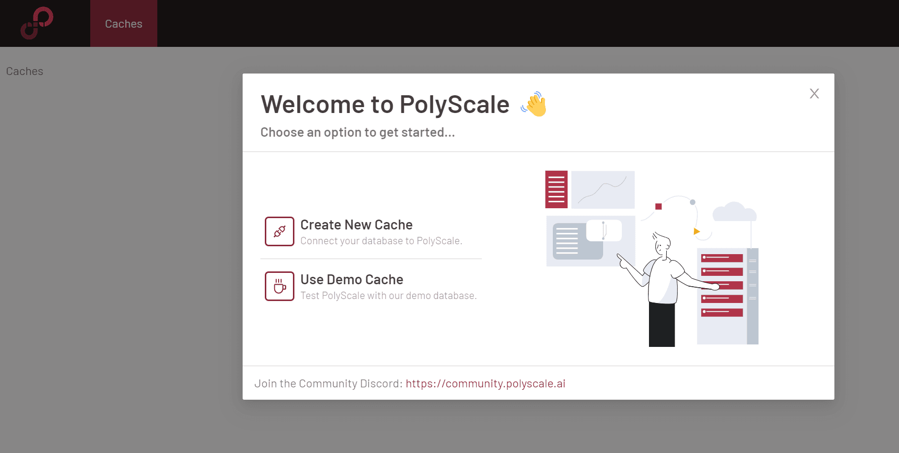The height and width of the screenshot is (453, 899).
Task: Click the yellow triangle in the illustration
Action: [x=696, y=231]
